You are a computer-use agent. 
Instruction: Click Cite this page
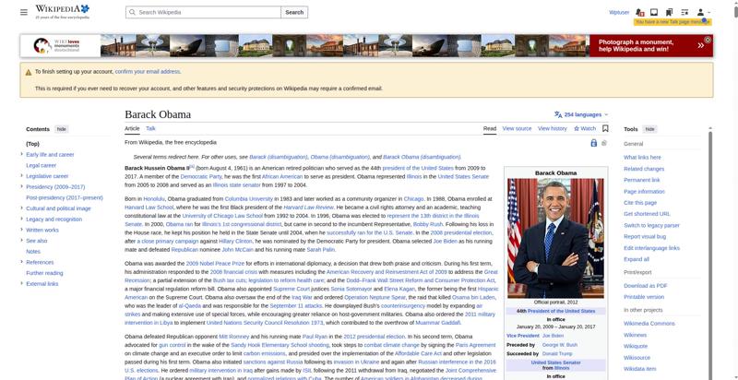click(x=640, y=203)
